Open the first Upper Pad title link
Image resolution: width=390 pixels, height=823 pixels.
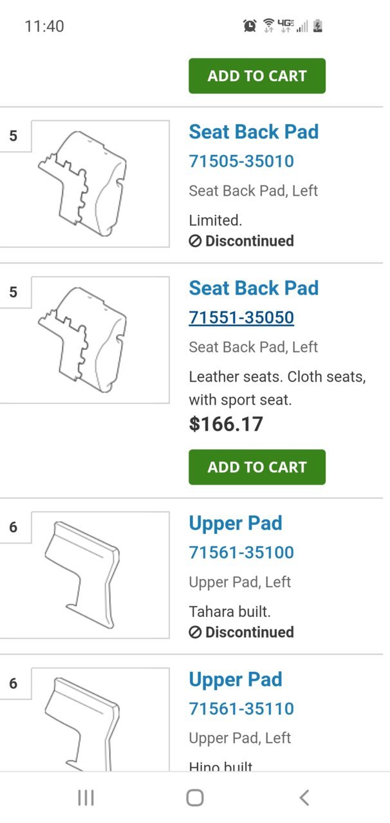[x=236, y=523]
